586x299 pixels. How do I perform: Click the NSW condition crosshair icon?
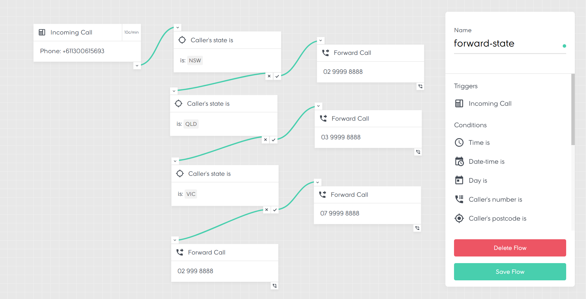tap(182, 40)
